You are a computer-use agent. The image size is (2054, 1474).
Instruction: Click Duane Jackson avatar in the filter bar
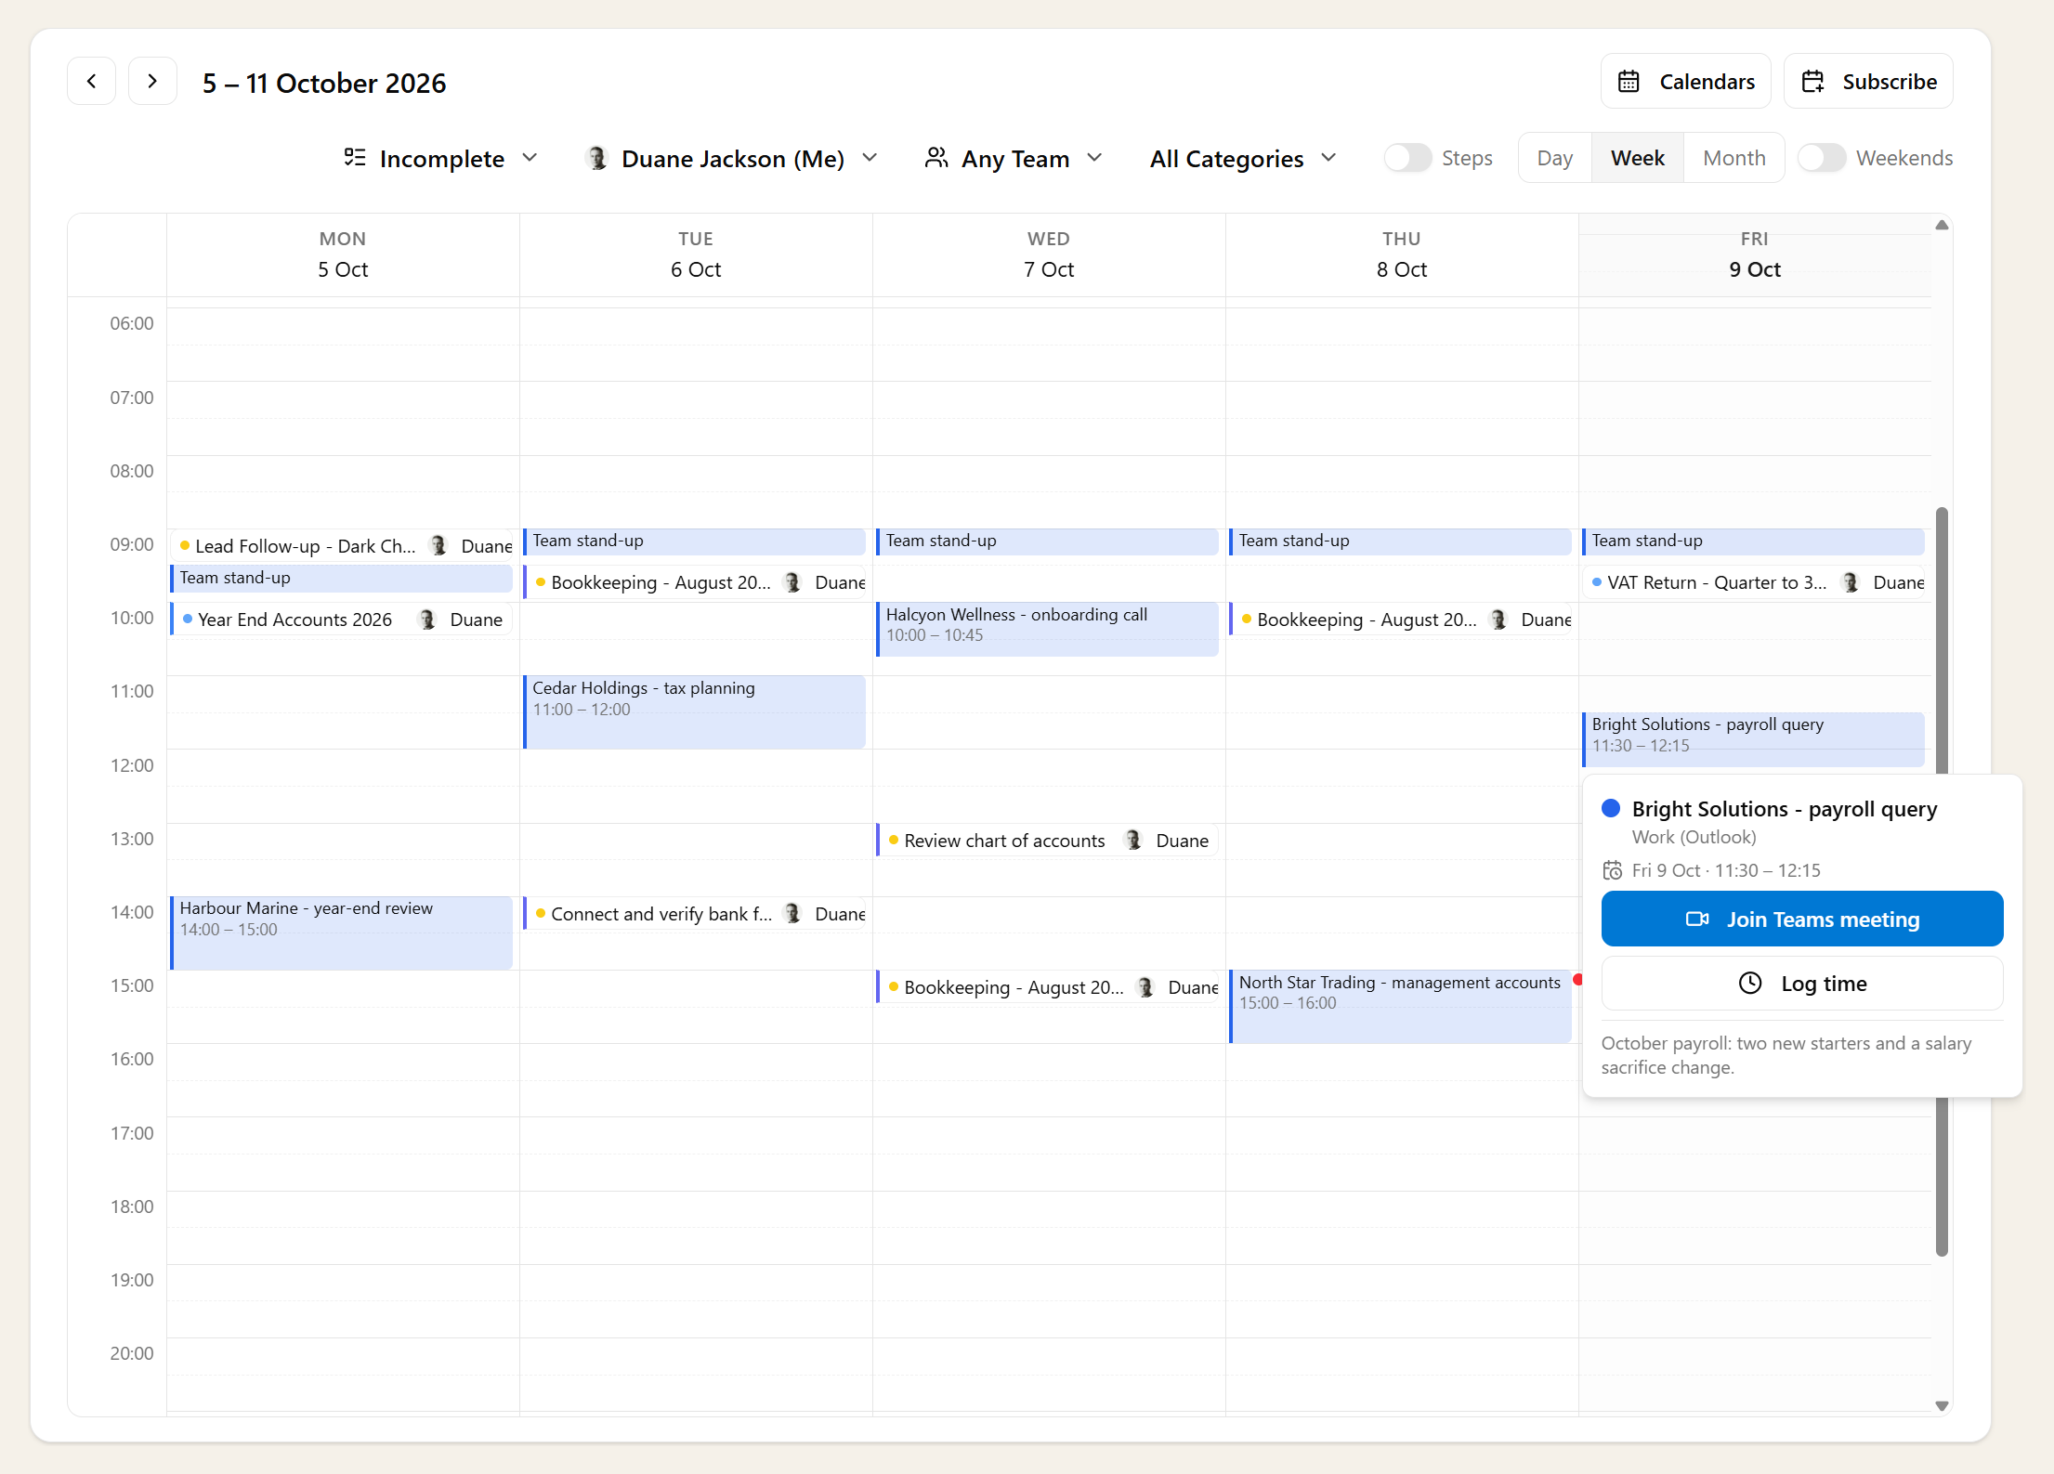coord(597,159)
